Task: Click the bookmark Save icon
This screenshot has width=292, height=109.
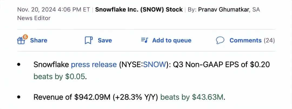Action: pos(88,41)
